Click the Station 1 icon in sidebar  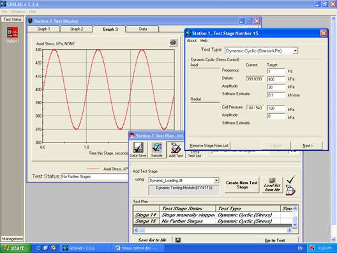12,33
